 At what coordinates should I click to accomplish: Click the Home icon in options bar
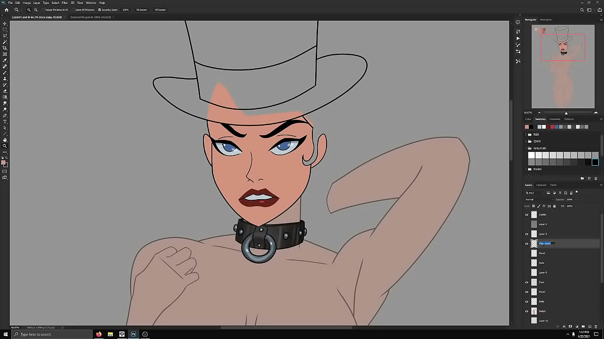tap(6, 10)
